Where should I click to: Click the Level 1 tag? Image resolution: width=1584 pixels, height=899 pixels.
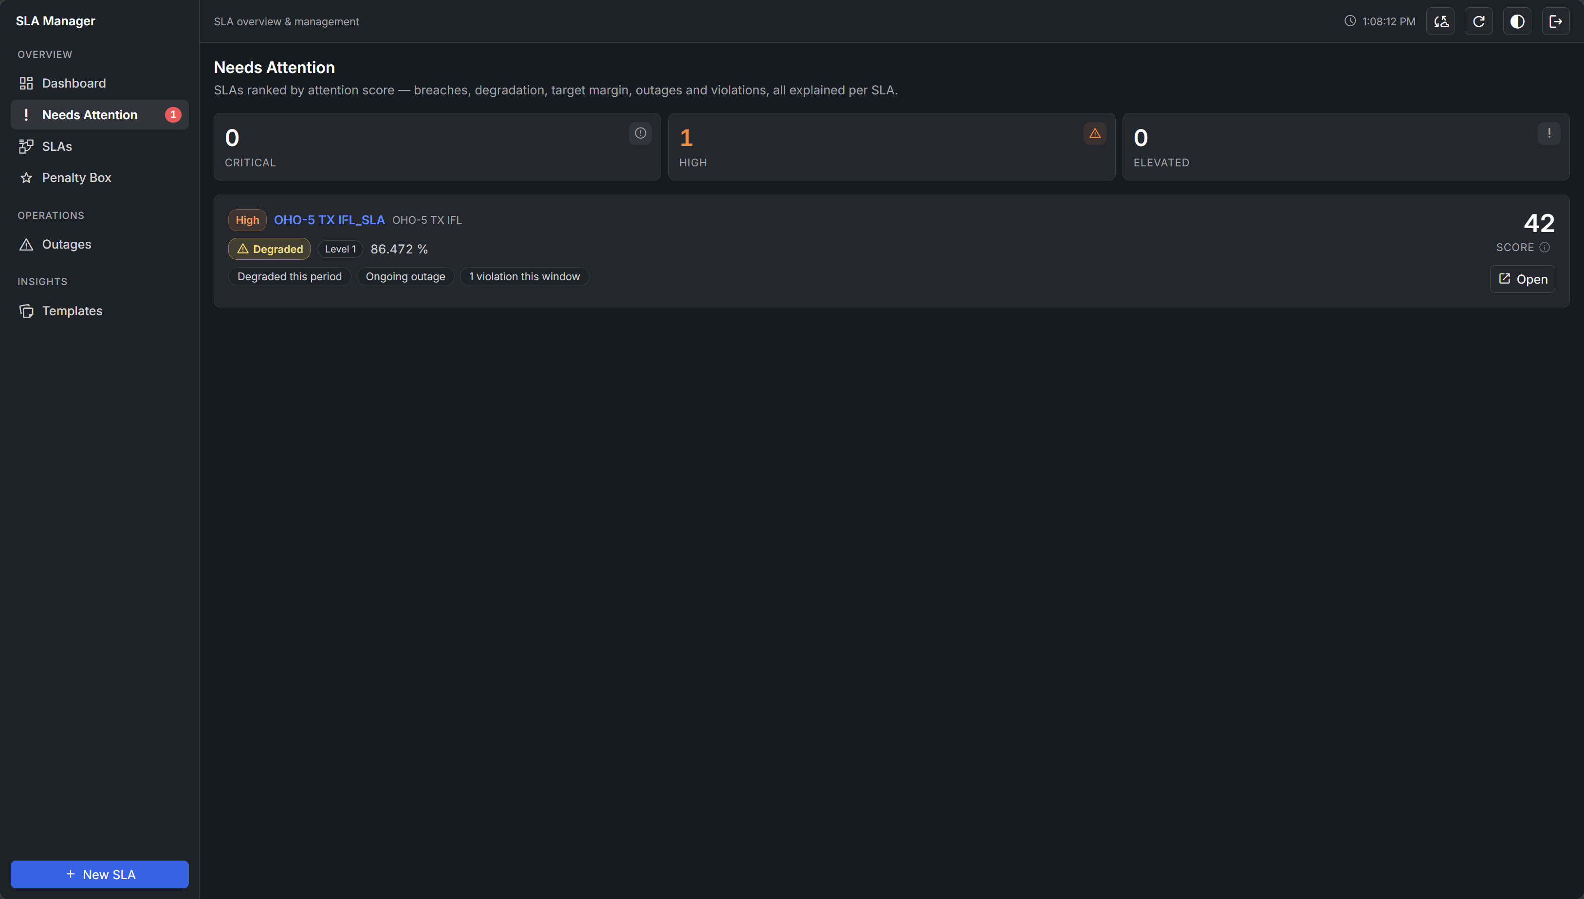click(x=340, y=249)
